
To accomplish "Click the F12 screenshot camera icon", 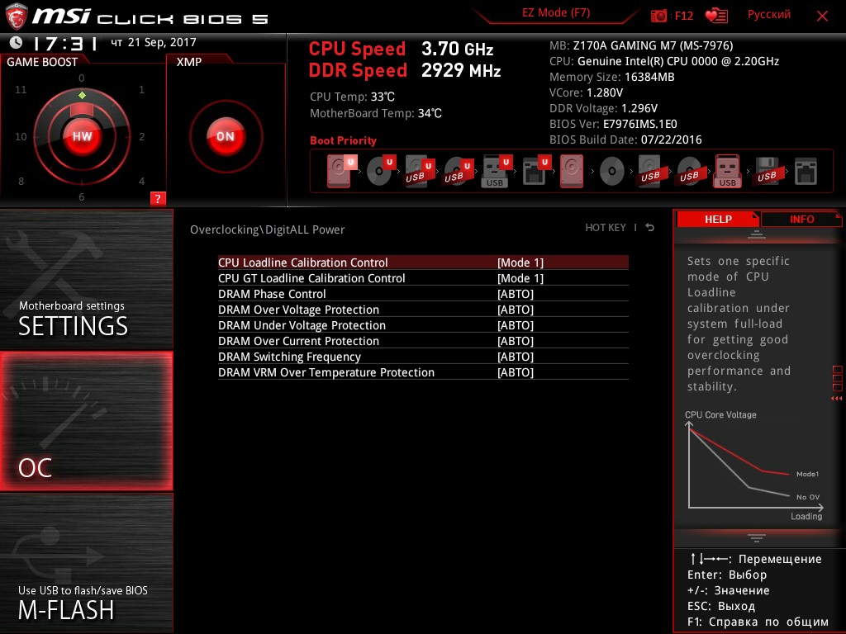I will pos(658,16).
